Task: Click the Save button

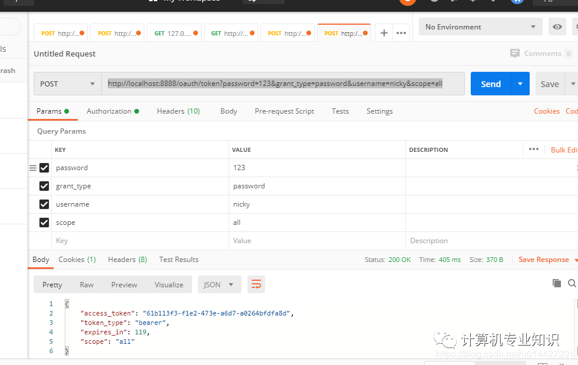Action: [550, 84]
